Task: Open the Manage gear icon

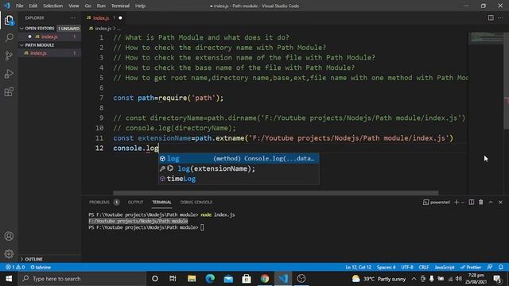Action: click(x=9, y=253)
